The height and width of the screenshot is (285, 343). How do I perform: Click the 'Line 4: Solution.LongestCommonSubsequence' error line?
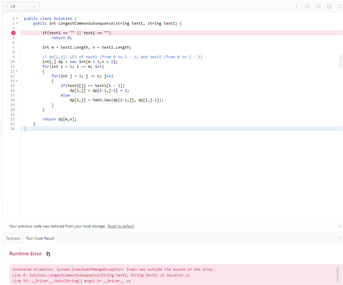click(101, 275)
